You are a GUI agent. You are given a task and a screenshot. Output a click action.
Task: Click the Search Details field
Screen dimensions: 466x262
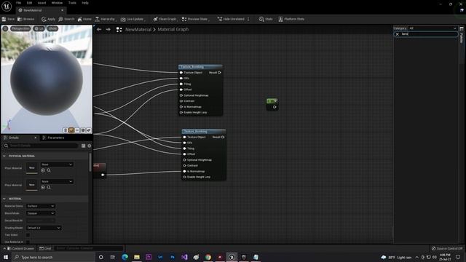pyautogui.click(x=41, y=146)
